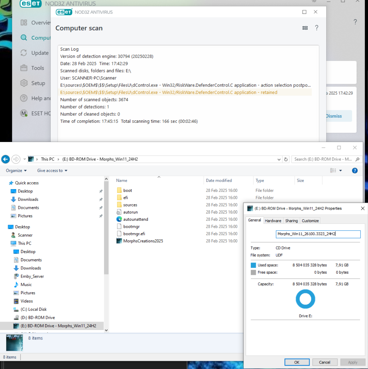This screenshot has height=369, width=368.
Task: Select Videos in navigation tree
Action: click(x=26, y=301)
